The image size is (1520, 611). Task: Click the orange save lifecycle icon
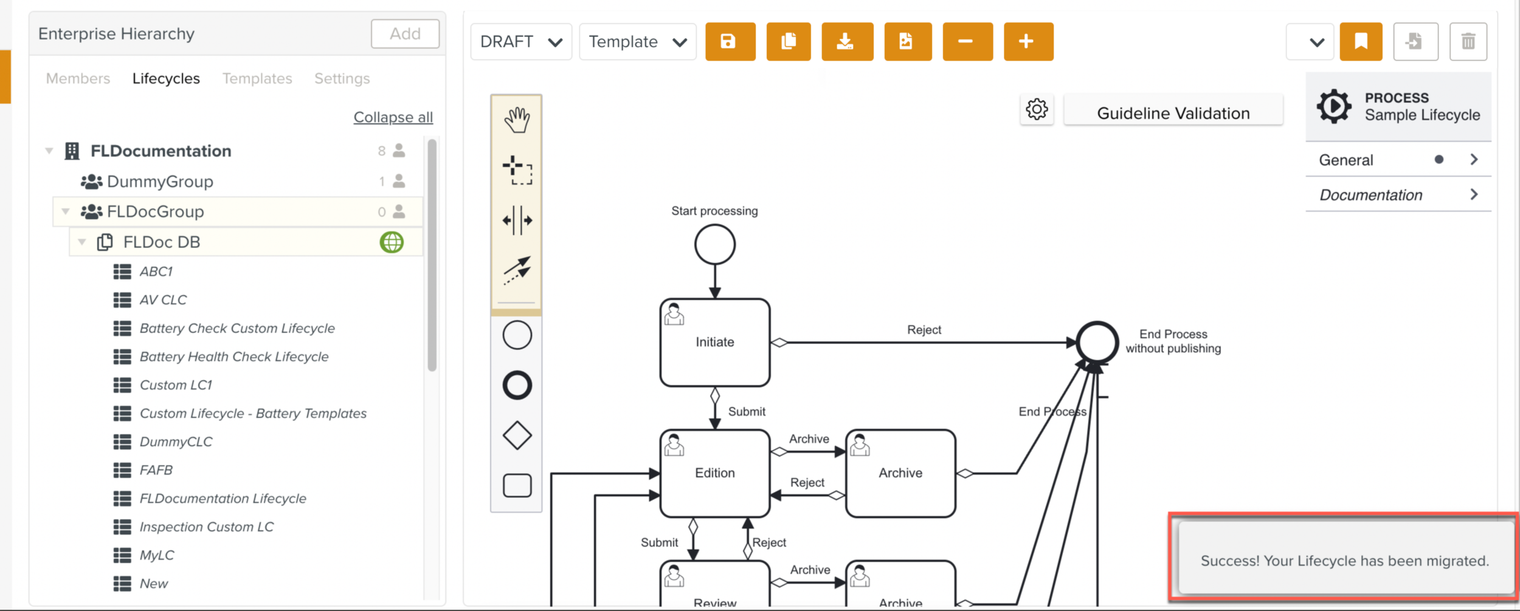730,42
